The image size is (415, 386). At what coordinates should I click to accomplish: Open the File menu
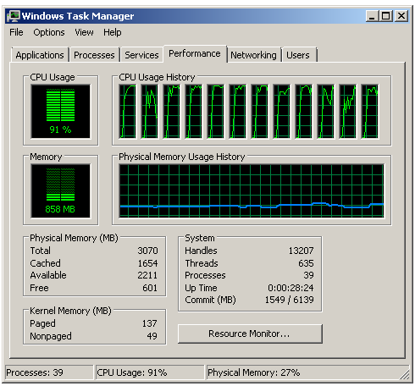tap(16, 32)
